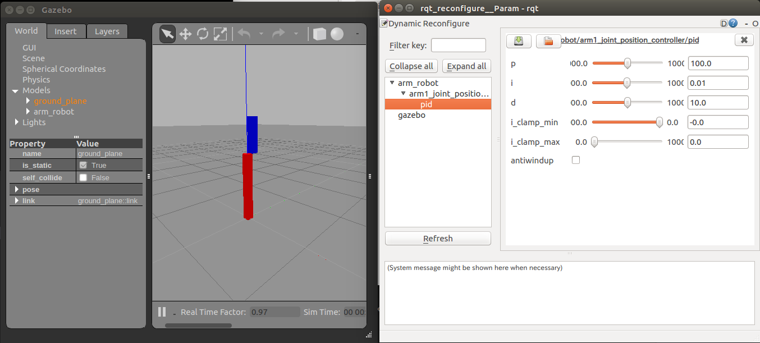Viewport: 760px width, 343px height.
Task: Switch to the Insert tab
Action: 66,31
